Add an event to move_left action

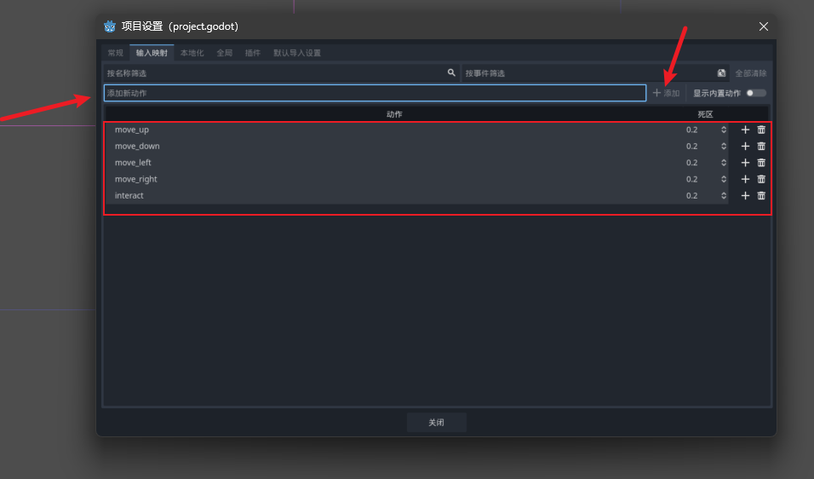click(745, 163)
